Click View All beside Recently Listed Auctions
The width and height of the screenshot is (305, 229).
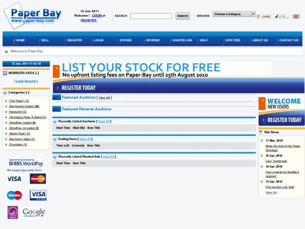104,121
